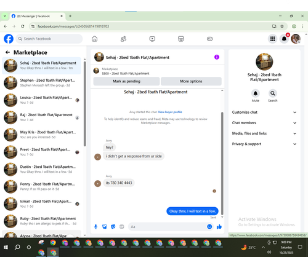
Task: Open the Raj conversation
Action: tap(41, 117)
